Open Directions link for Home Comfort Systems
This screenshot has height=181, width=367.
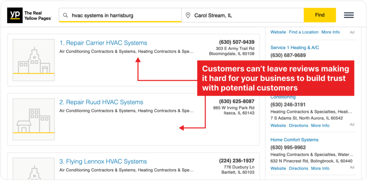pyautogui.click(x=299, y=168)
